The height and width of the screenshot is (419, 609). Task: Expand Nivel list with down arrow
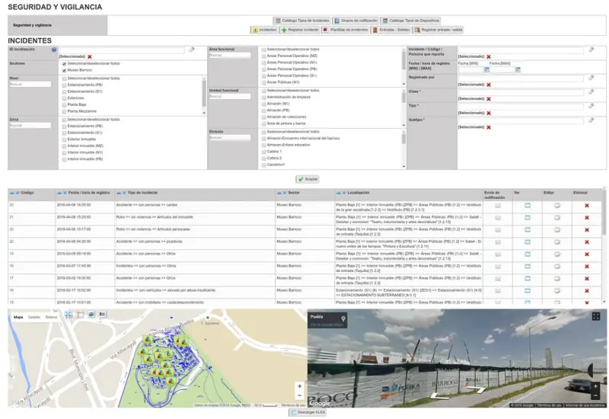[204, 113]
